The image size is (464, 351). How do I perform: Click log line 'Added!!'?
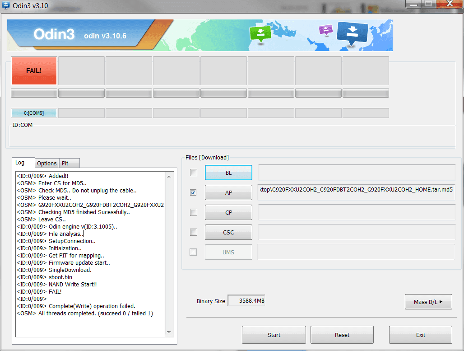coord(42,176)
